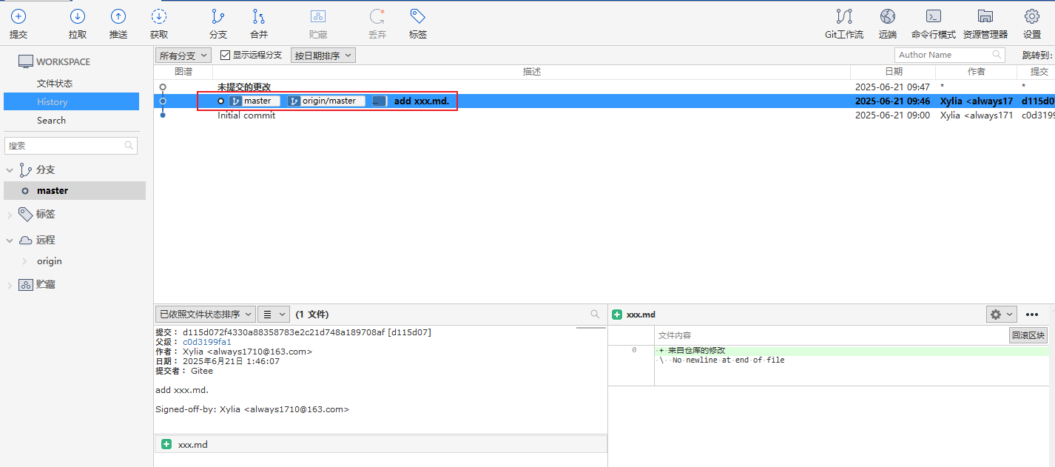Open the 按日期排序 sorting dropdown
Image resolution: width=1055 pixels, height=467 pixels.
[323, 56]
